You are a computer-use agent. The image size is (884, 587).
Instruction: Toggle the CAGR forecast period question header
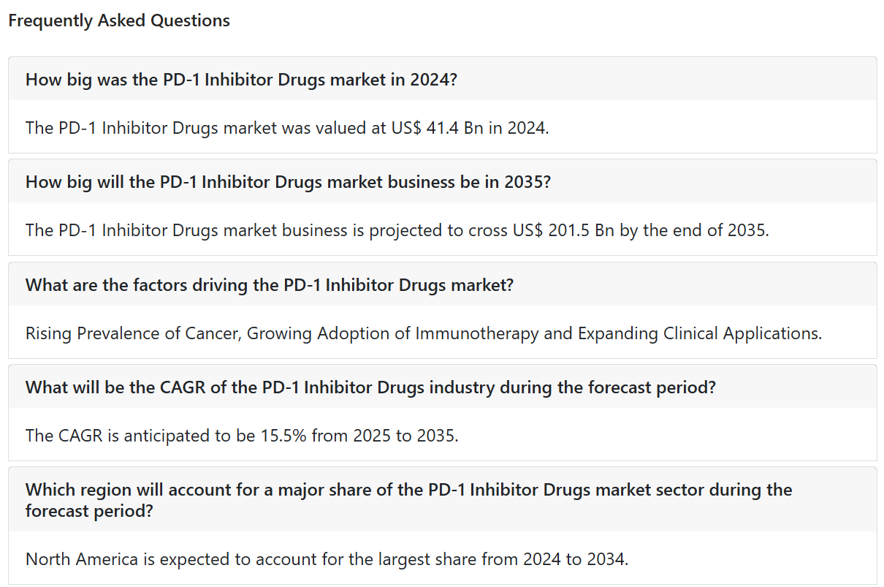[x=442, y=387]
